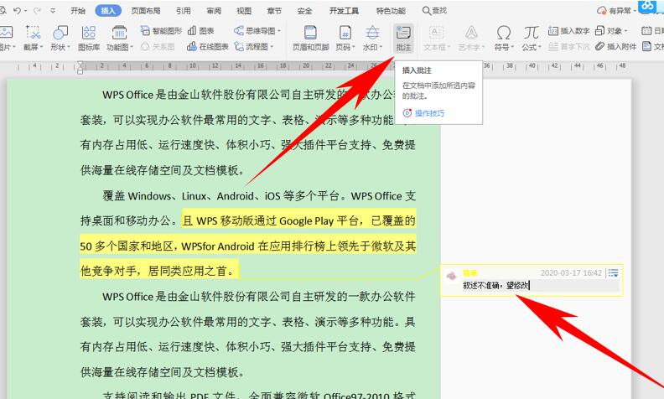The image size is (664, 399).
Task: Open the 开始 ribbon tab
Action: pos(78,11)
